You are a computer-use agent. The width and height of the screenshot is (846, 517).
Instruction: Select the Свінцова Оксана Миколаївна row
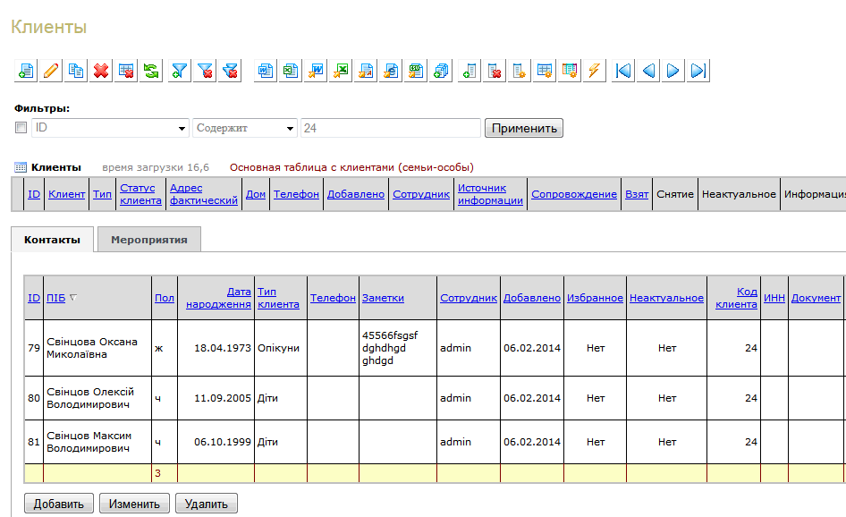pos(92,348)
